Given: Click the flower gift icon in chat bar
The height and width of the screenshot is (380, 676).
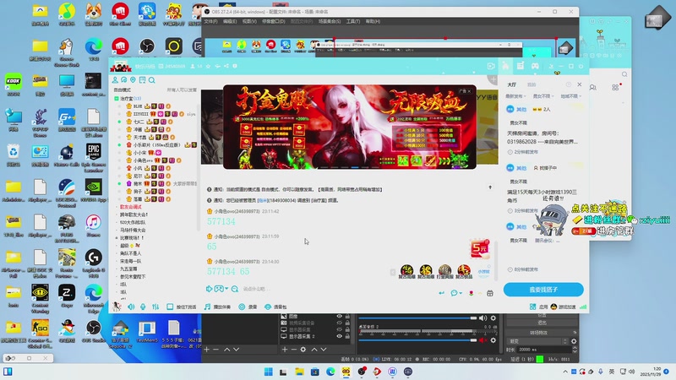Looking at the screenshot, I should (x=472, y=293).
